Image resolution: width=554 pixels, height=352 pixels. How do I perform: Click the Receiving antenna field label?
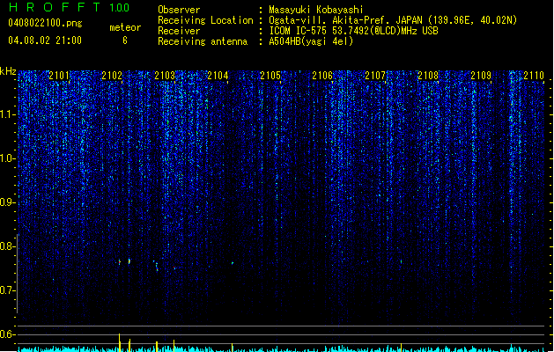(x=203, y=41)
